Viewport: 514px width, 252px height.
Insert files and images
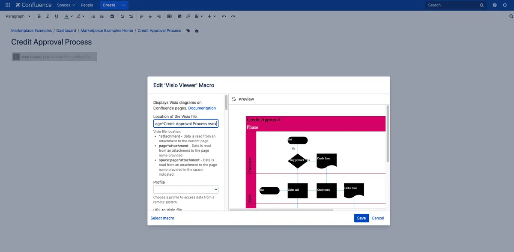point(179,16)
